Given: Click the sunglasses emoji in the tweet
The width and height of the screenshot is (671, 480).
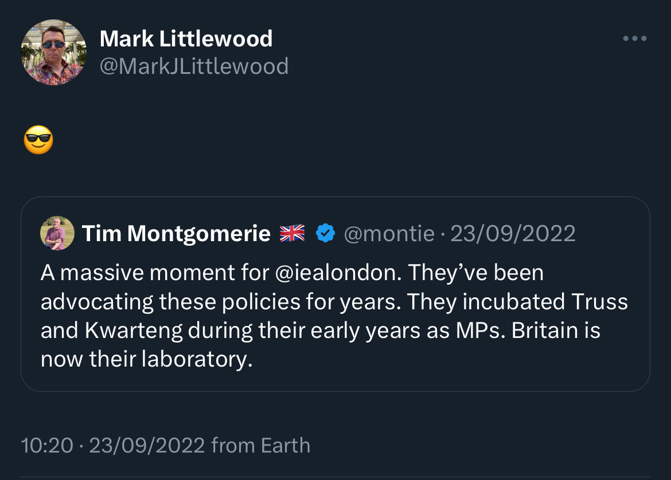Looking at the screenshot, I should click(38, 141).
